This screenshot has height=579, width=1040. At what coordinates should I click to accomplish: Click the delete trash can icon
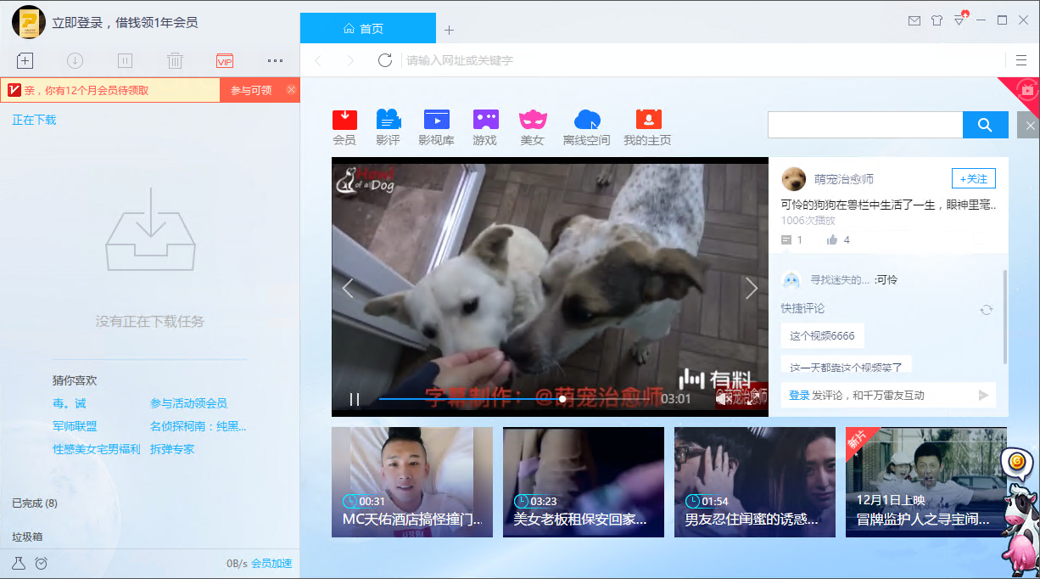click(175, 60)
